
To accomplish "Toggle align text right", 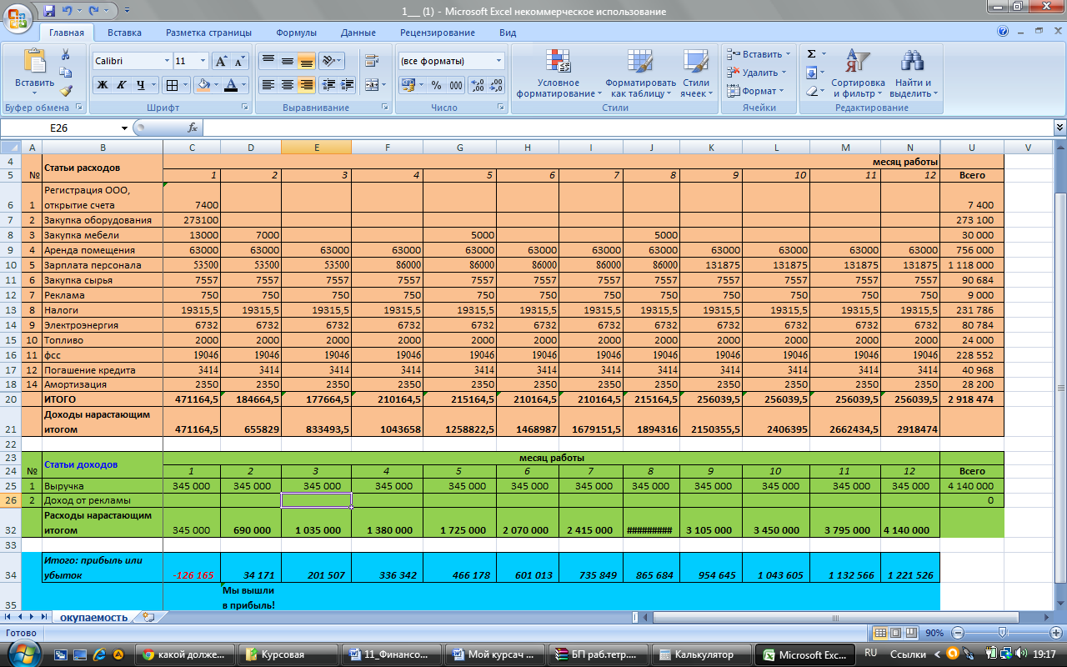I will tap(306, 85).
